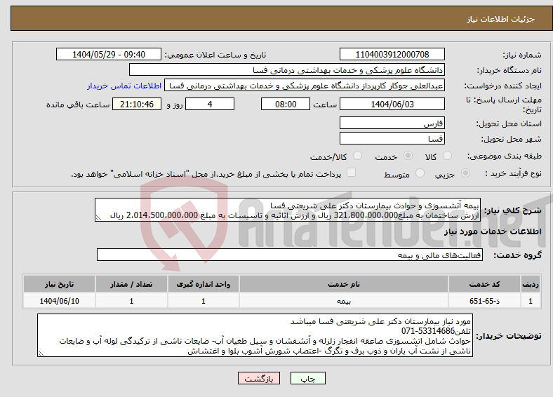This screenshot has width=553, height=397.
Task: Click the remaining days field showing 4
Action: [x=210, y=104]
